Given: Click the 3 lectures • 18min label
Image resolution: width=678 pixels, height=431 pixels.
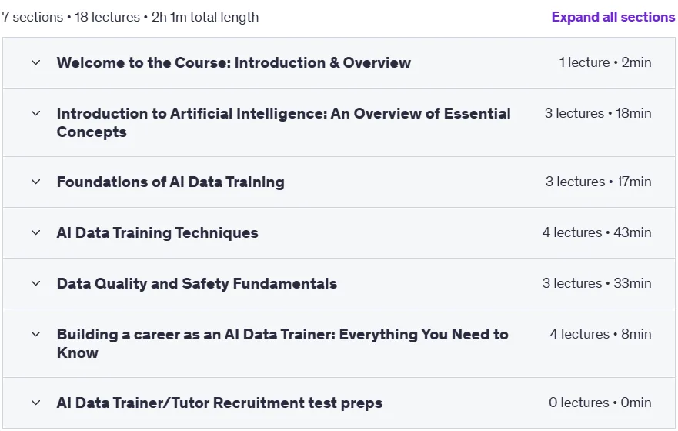Looking at the screenshot, I should point(598,113).
